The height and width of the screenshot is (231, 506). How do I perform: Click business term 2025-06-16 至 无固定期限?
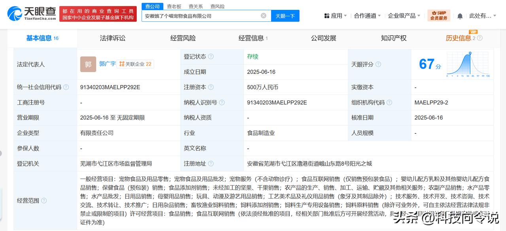tap(112, 117)
